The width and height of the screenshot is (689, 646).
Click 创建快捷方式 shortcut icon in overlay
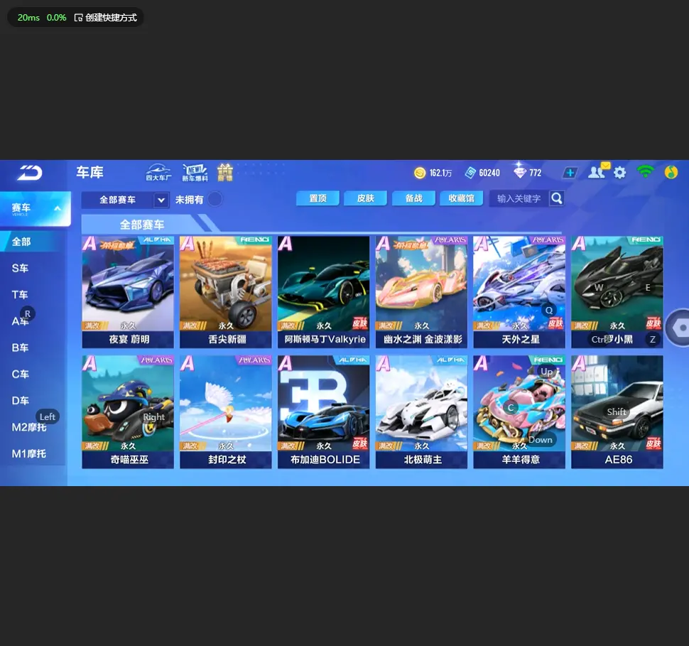(x=79, y=18)
